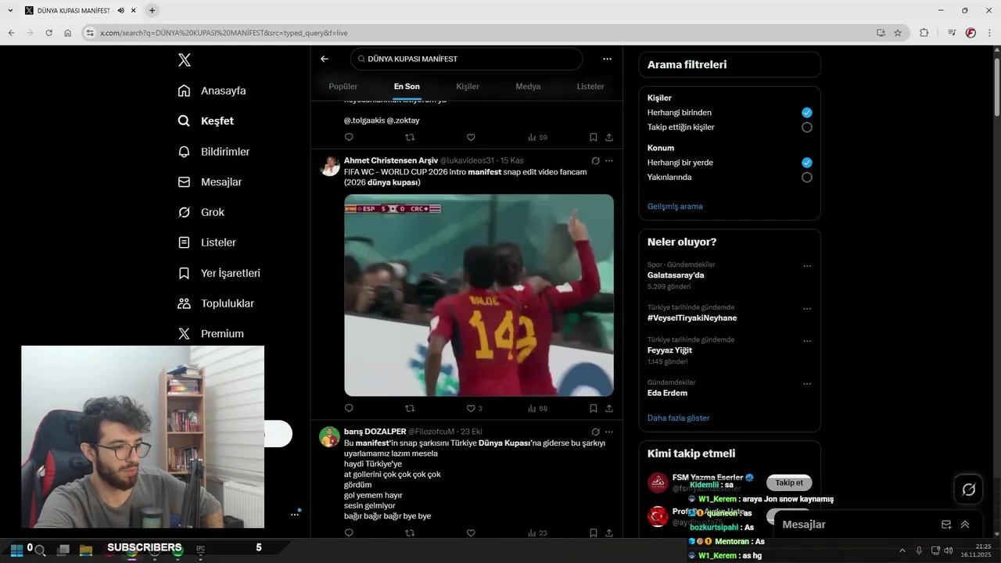Image resolution: width=1001 pixels, height=563 pixels.
Task: Open Galatasaray'da trending topic
Action: click(x=676, y=275)
